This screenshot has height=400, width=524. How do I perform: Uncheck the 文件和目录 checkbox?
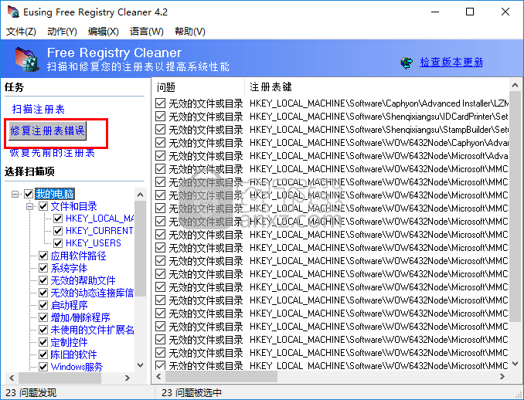[43, 206]
